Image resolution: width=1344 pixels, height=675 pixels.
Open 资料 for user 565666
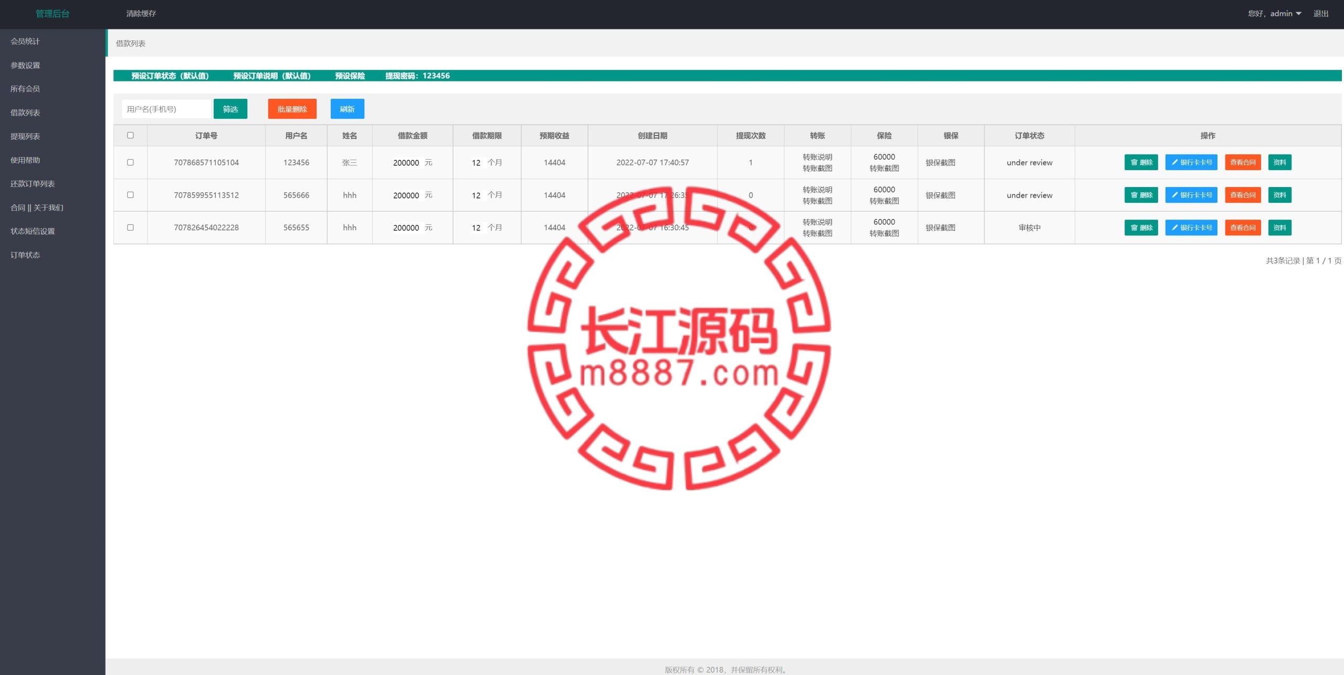tap(1279, 195)
